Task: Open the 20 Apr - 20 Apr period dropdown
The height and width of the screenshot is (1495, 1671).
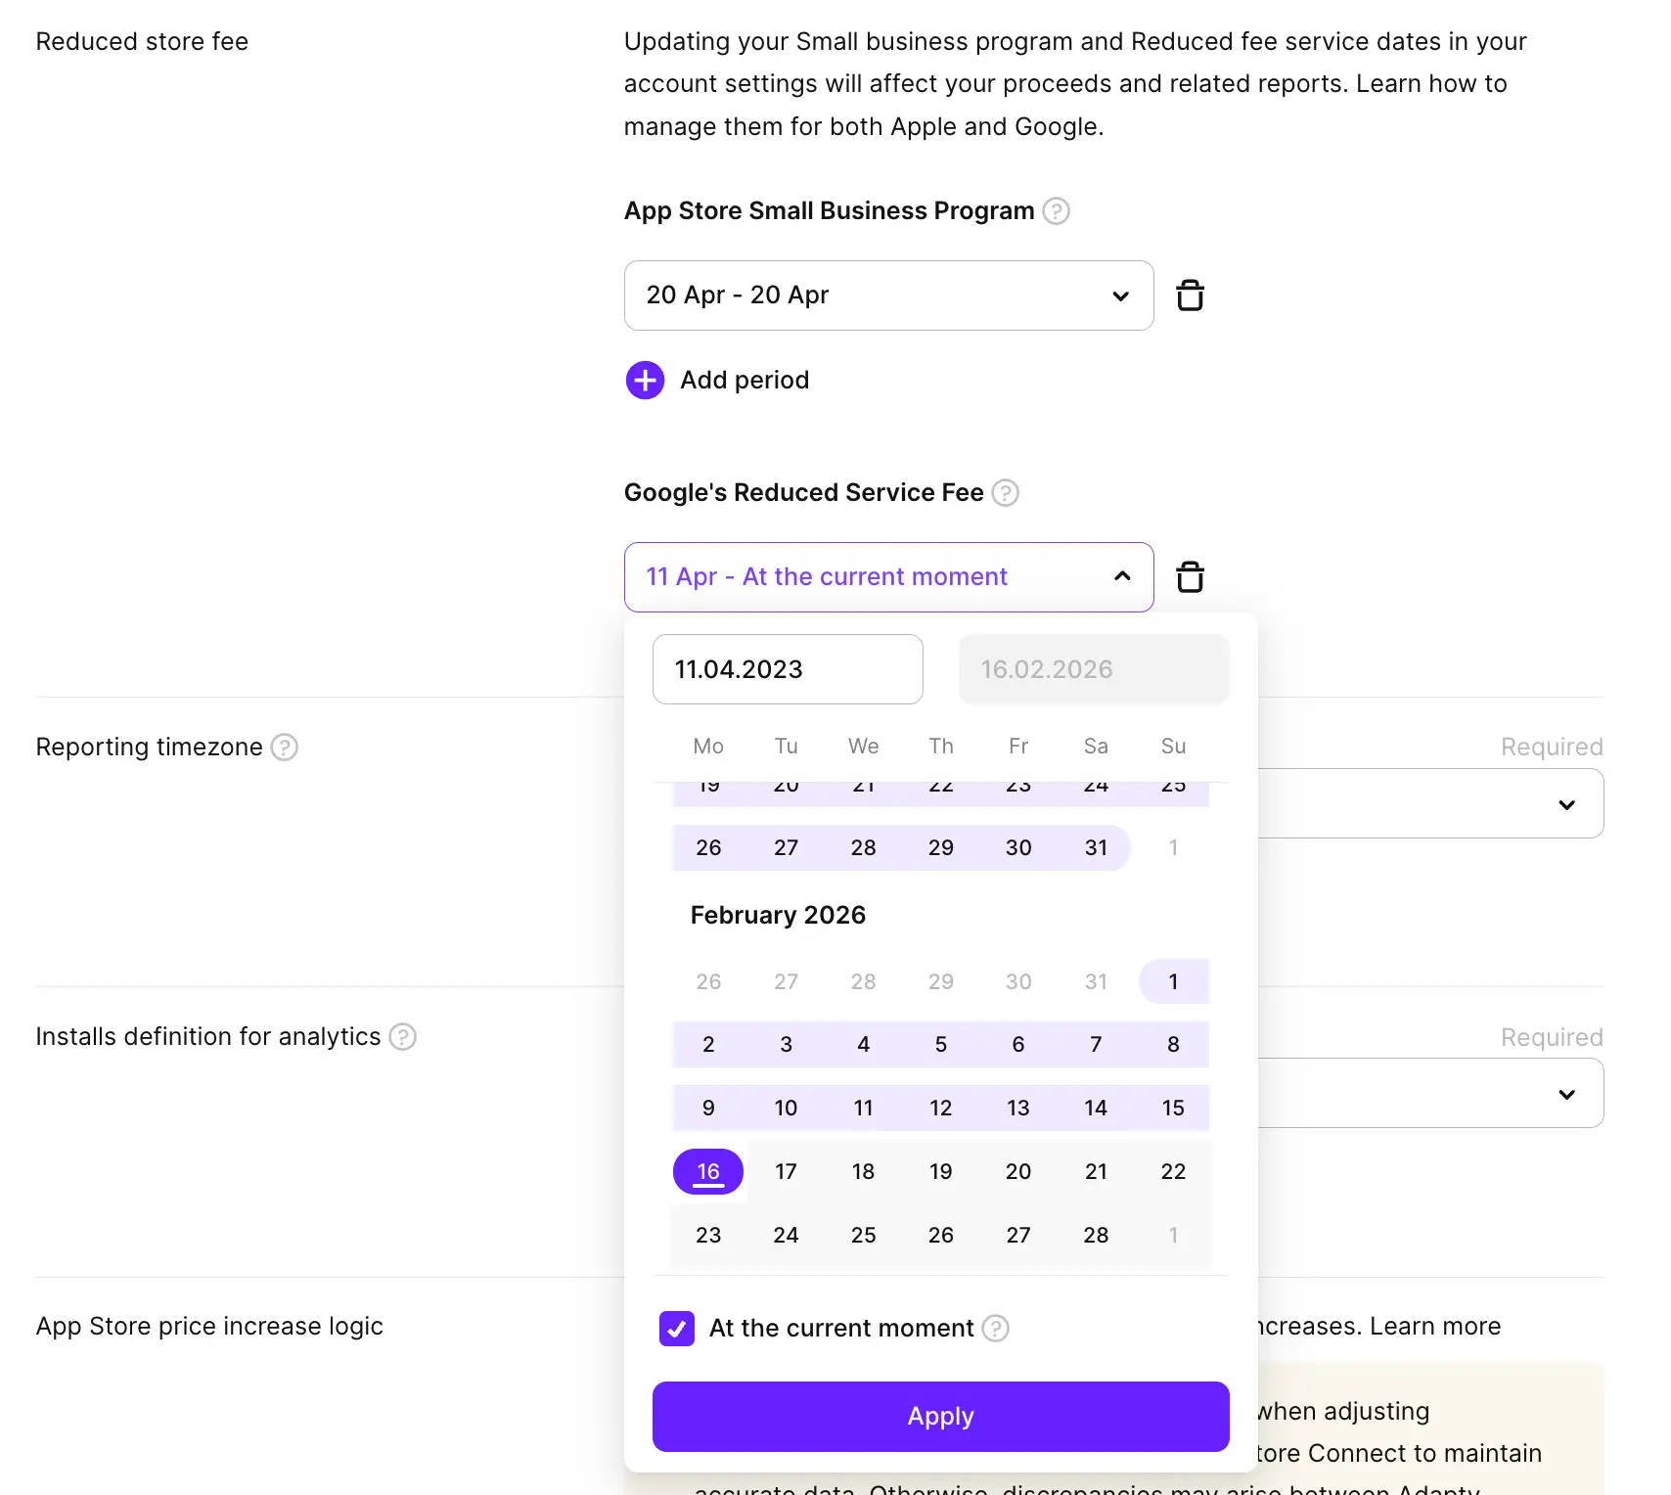Action: tap(1119, 295)
